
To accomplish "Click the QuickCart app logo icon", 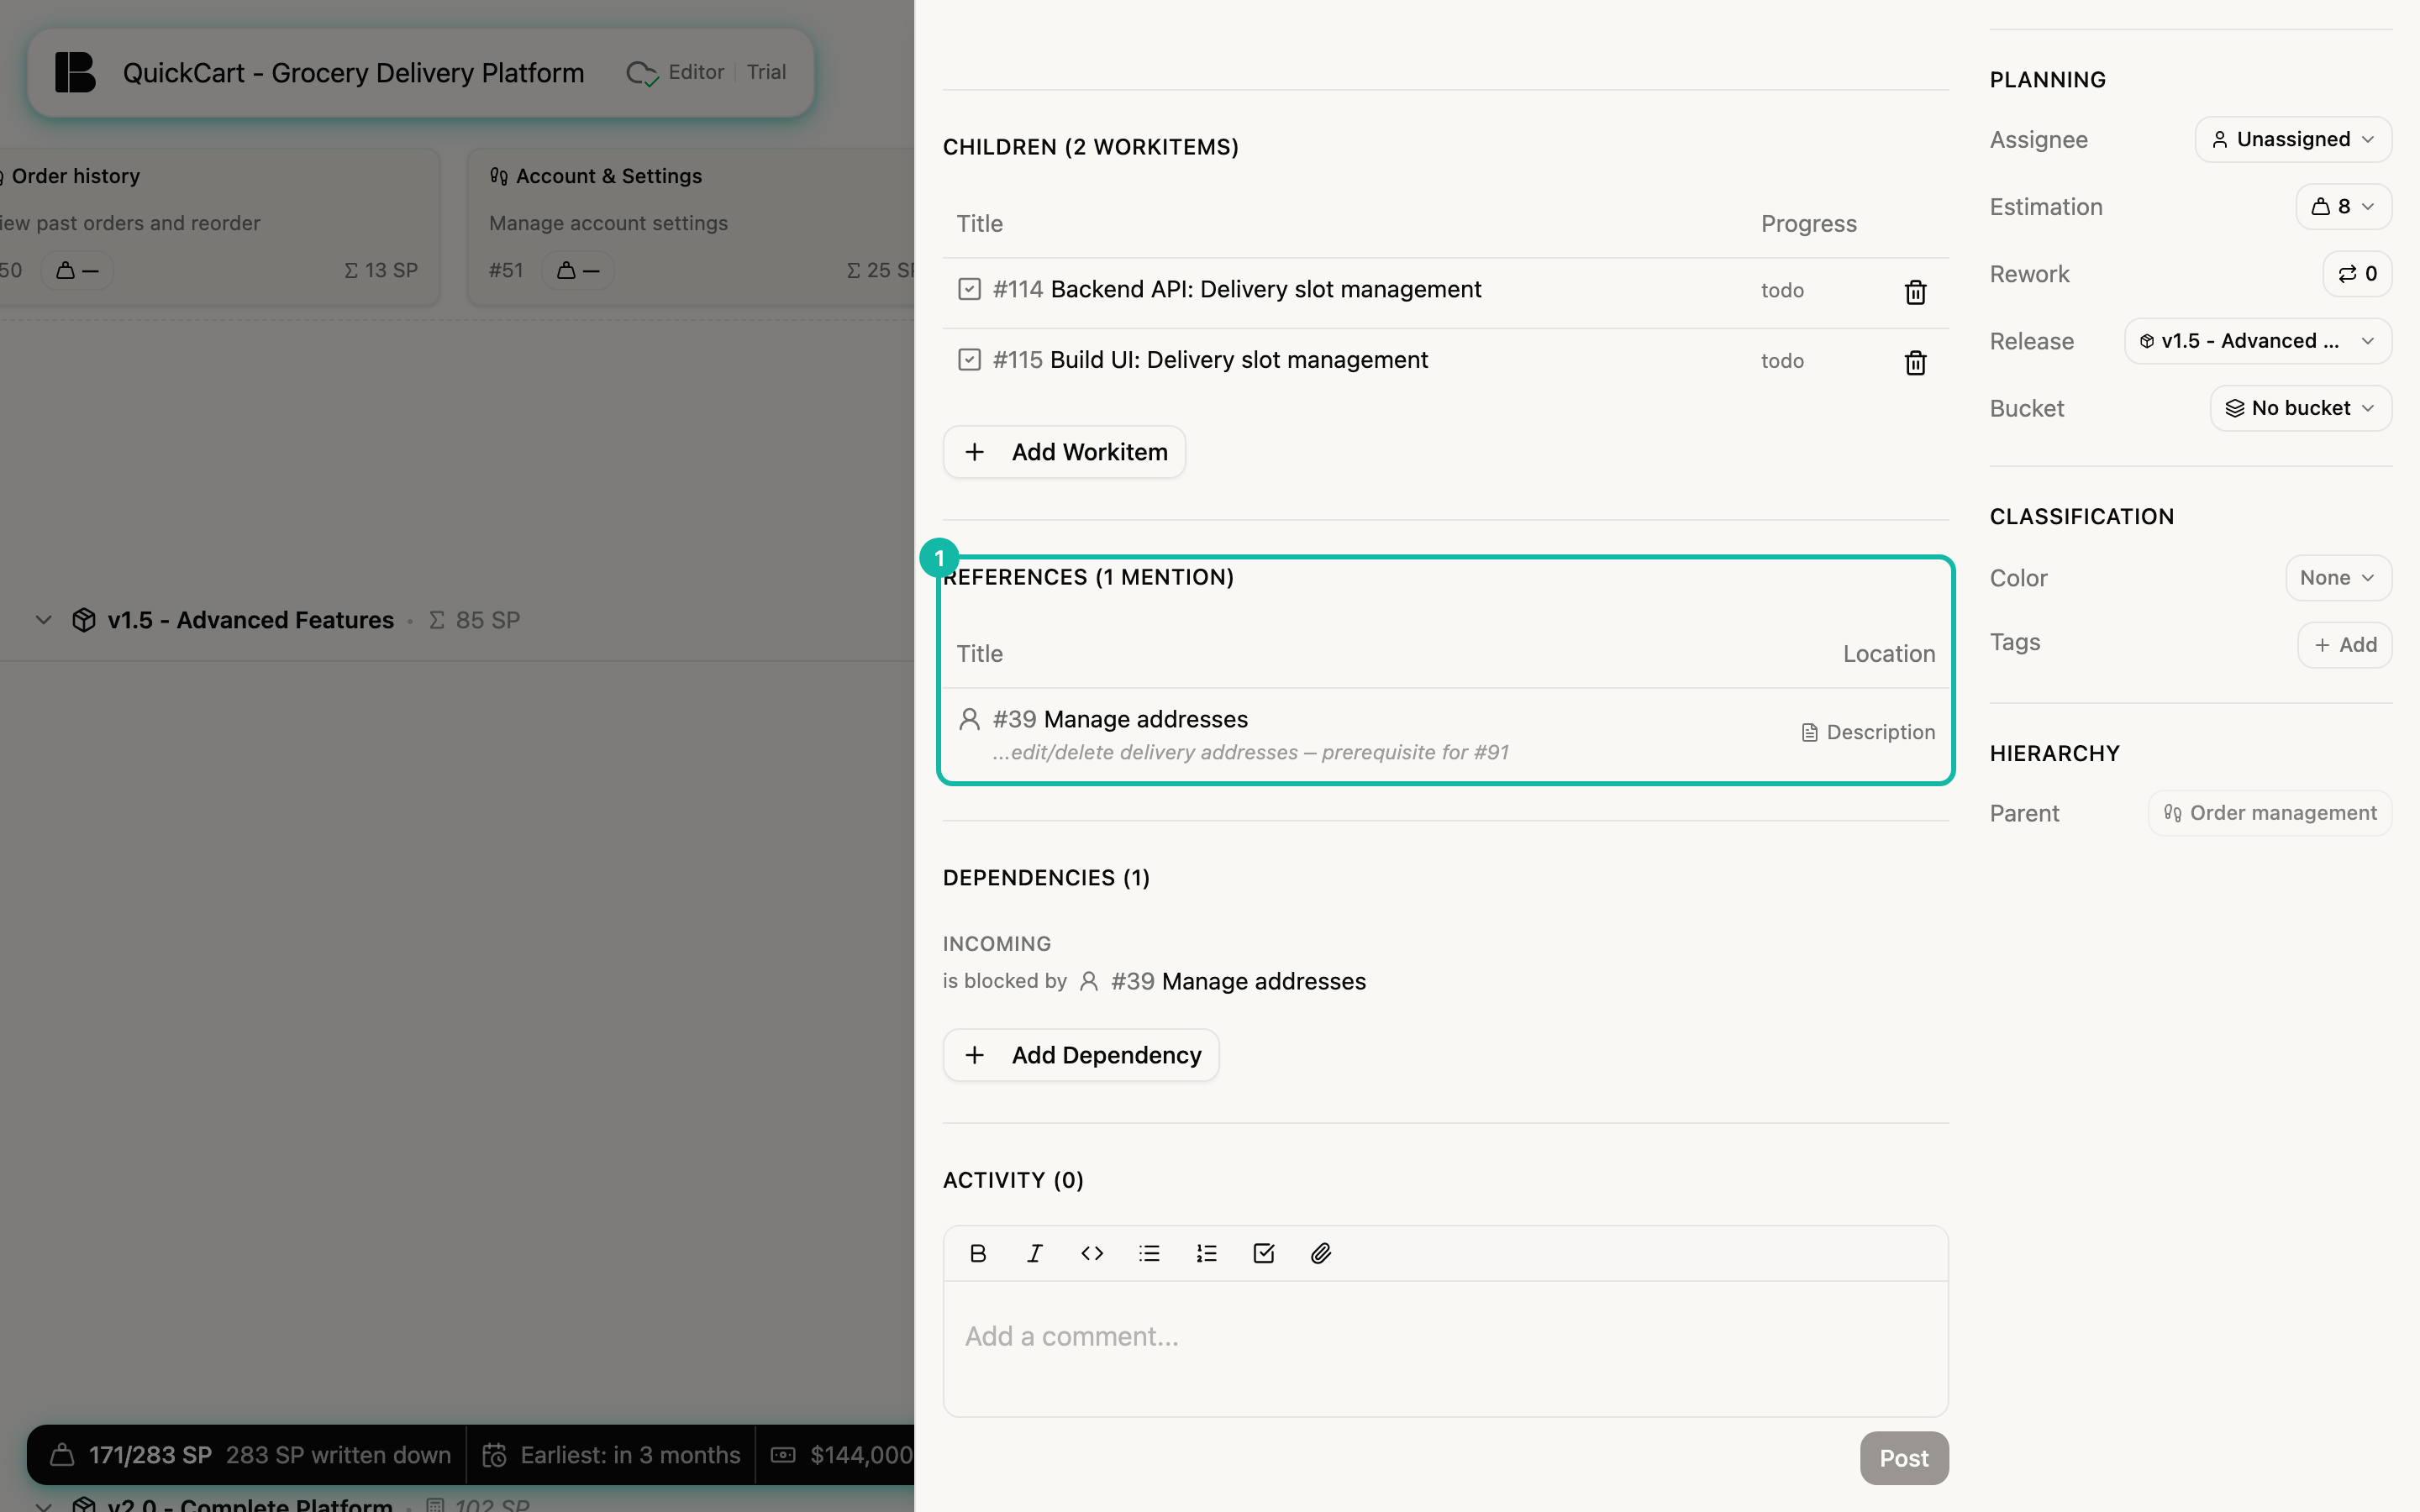I will 75,72.
